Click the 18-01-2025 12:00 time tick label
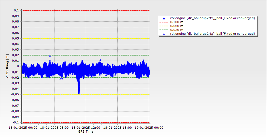The image size is (267, 139). coord(86,128)
